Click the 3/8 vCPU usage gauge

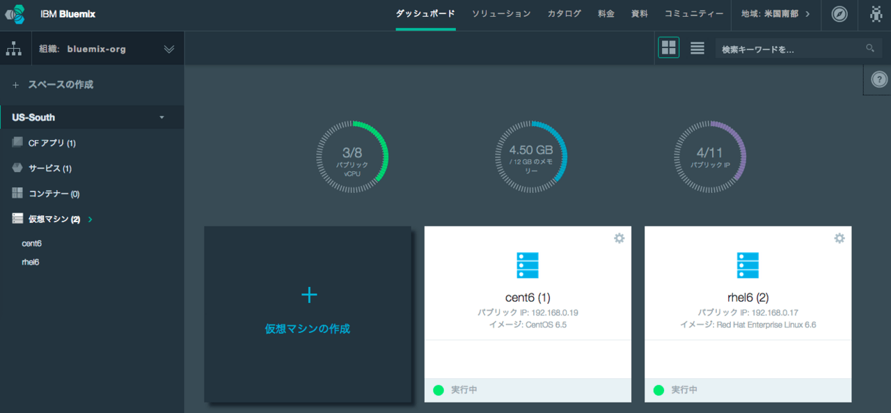pos(352,156)
